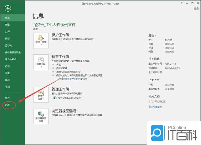Click the 29.3KB size value
The width and height of the screenshot is (201, 145).
tap(168, 40)
